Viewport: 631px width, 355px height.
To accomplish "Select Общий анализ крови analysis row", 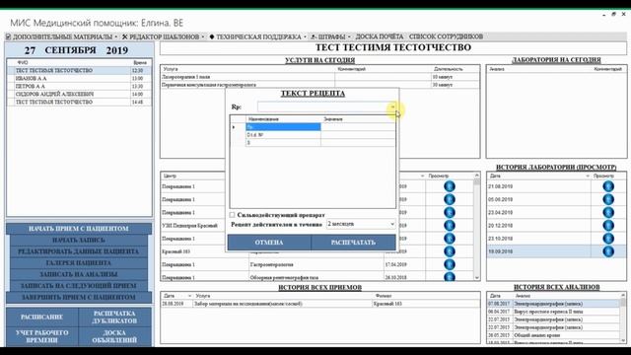I will tap(553, 335).
